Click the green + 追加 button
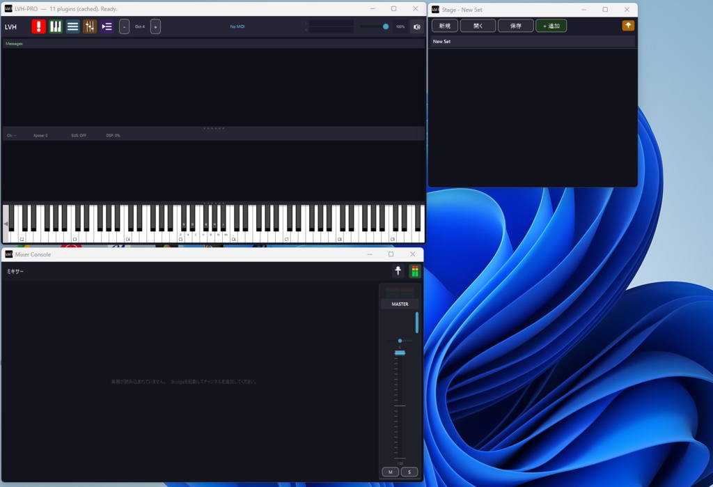This screenshot has height=487, width=713. pos(551,26)
